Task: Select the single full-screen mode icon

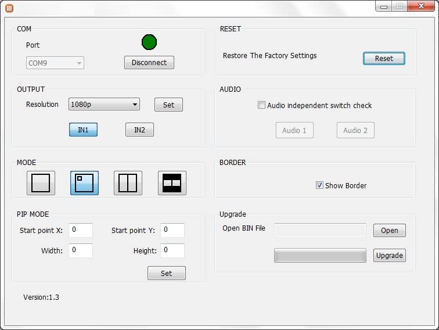Action: [x=41, y=183]
